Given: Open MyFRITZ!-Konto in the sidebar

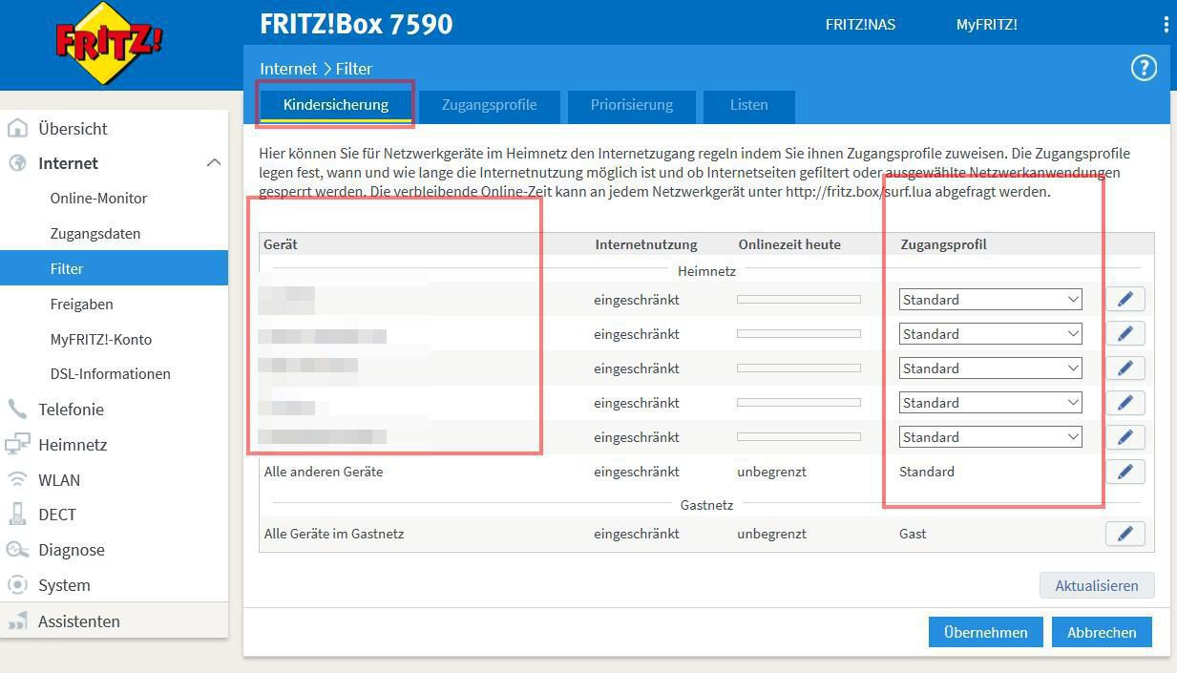Looking at the screenshot, I should tap(101, 339).
